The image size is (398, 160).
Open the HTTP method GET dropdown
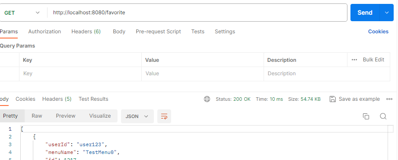22,13
